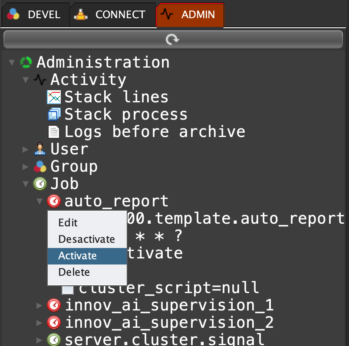Click the green clock icon beside server.cluster.signal
Viewport: 349px width, 346px height.
(x=53, y=339)
